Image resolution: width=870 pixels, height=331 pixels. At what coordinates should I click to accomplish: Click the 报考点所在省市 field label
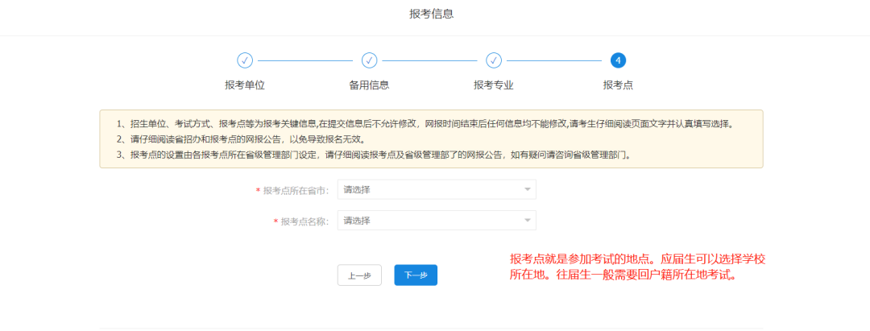[x=295, y=191]
